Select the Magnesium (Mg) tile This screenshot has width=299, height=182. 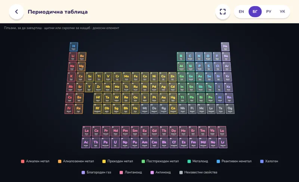click(81, 67)
